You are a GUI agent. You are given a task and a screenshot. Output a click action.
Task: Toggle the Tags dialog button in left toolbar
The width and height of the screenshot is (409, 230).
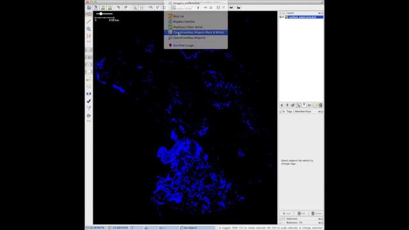(x=89, y=57)
